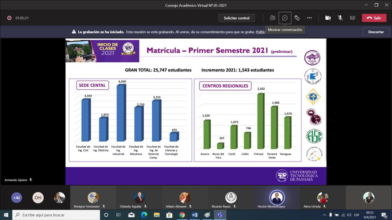The width and height of the screenshot is (392, 220).
Task: Select the OH participant avatar
Action: 38,197
